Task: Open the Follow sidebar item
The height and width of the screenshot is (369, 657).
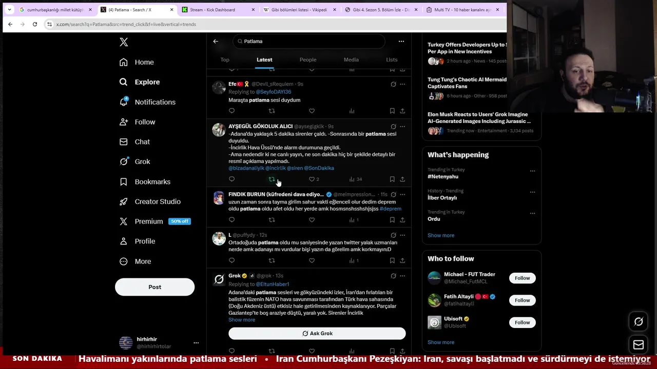Action: coord(137,122)
